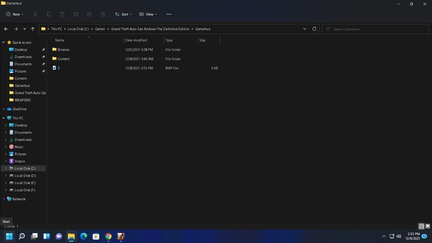Image resolution: width=432 pixels, height=243 pixels.
Task: Open WEAPONS folder in sidebar
Action: click(x=23, y=100)
